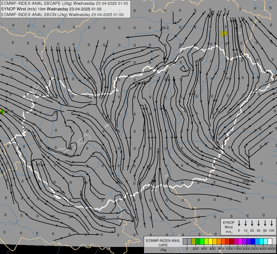Select the olive swatch between 0 and 200

point(194,241)
